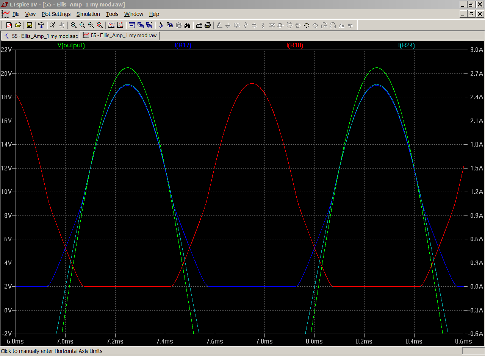Click the Halt hand icon
The width and height of the screenshot is (485, 356).
pyautogui.click(x=61, y=25)
